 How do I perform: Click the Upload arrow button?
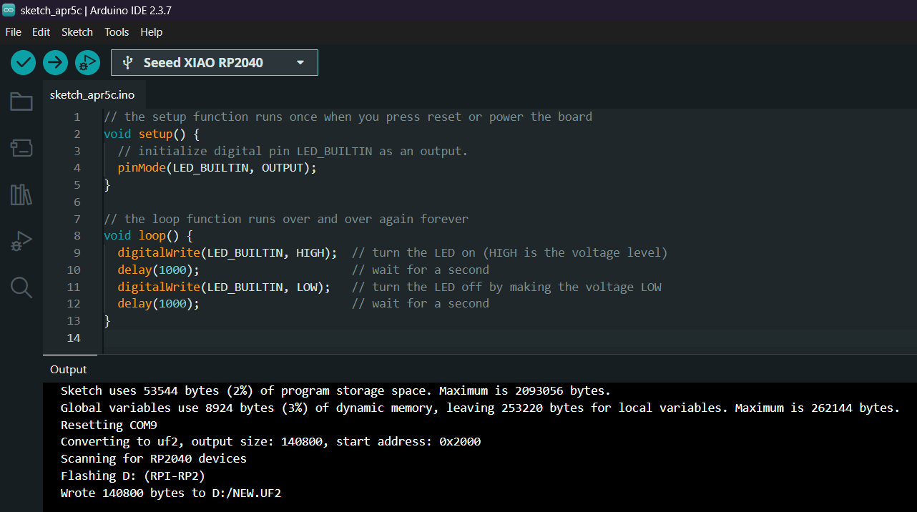pyautogui.click(x=55, y=63)
